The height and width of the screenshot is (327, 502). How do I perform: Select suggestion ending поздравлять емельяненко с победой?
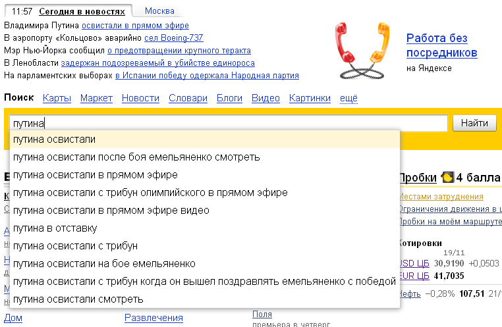(205, 282)
